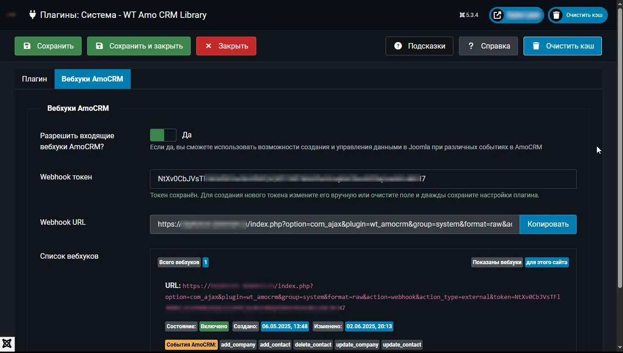This screenshot has width=623, height=353.
Task: Click the Joomla 5.3.4 version icon
Action: 462,15
